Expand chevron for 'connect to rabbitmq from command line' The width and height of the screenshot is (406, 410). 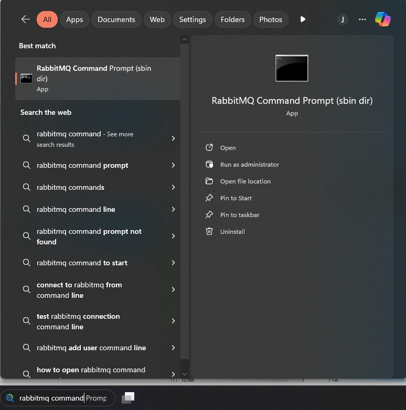point(173,289)
